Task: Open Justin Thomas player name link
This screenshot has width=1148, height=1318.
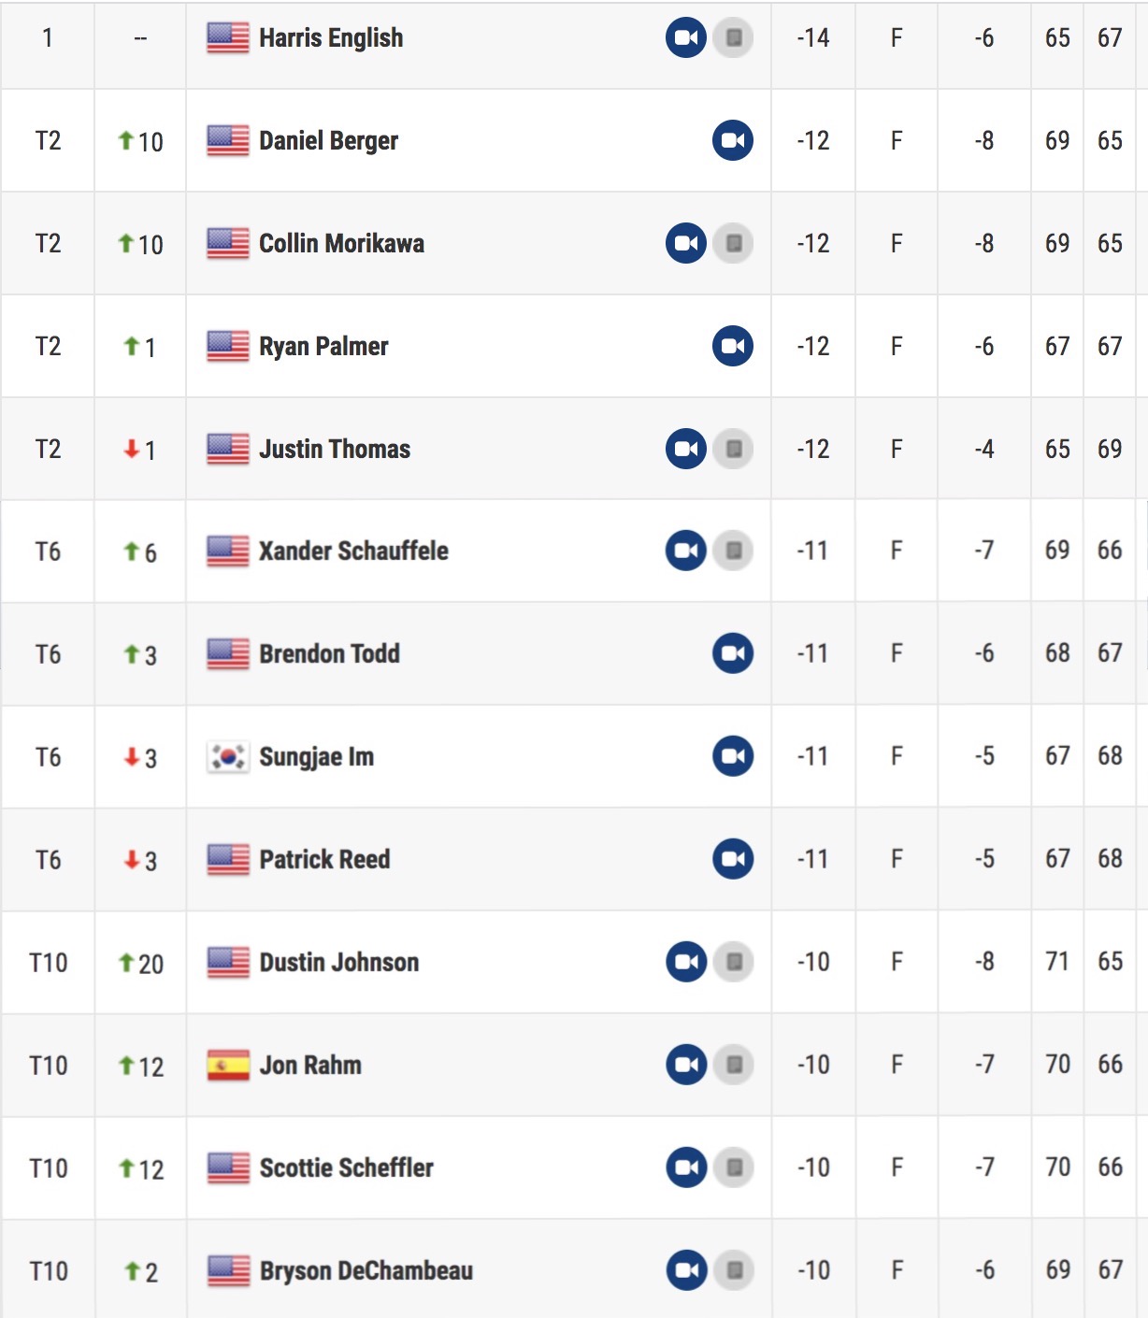Action: click(334, 450)
